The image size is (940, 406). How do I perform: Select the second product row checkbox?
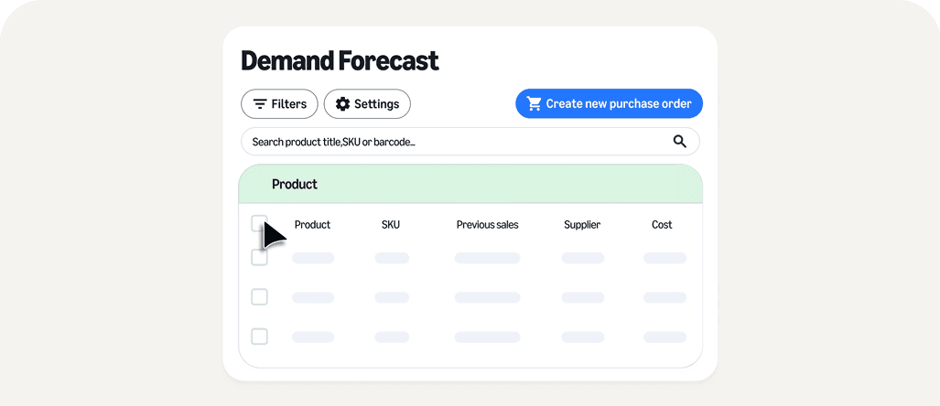point(259,297)
